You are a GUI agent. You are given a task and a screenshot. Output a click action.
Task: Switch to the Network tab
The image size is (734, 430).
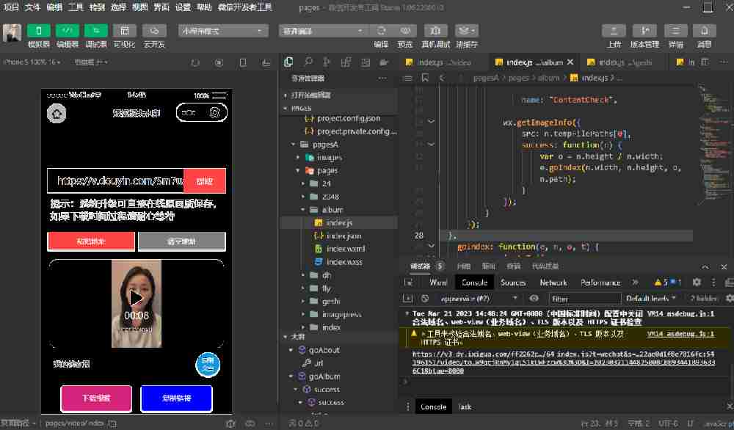click(x=553, y=283)
